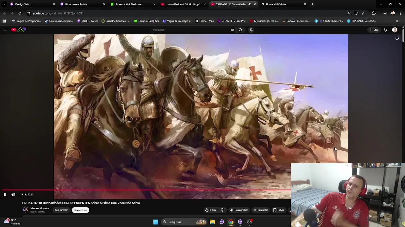Open the Chrome profile avatar
Image resolution: width=405 pixels, height=227 pixels.
tap(393, 13)
